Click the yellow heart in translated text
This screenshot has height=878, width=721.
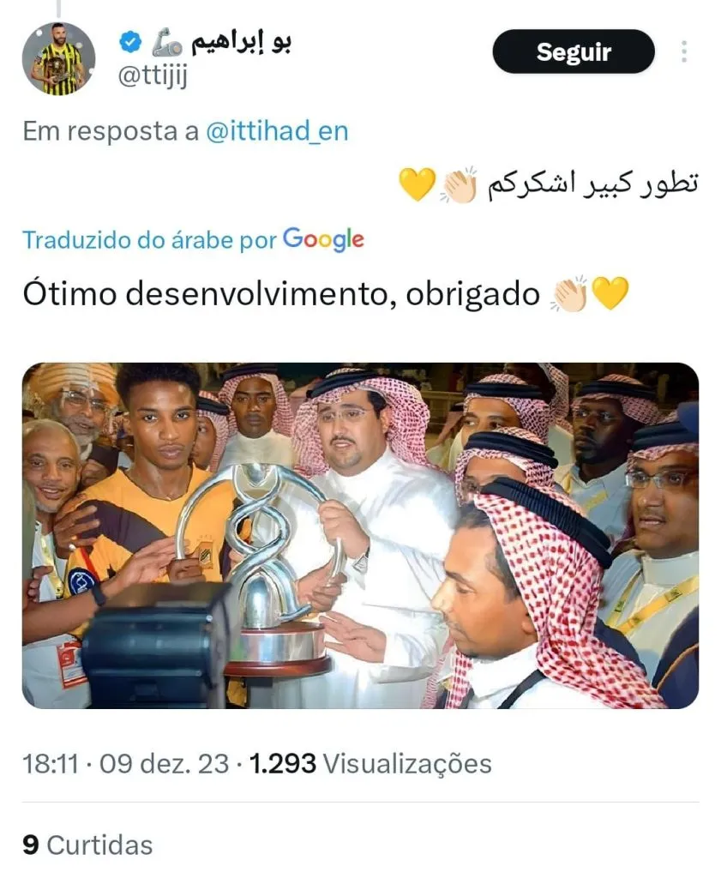(610, 293)
